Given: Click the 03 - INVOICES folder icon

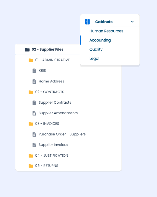Looking at the screenshot, I should coord(31,124).
